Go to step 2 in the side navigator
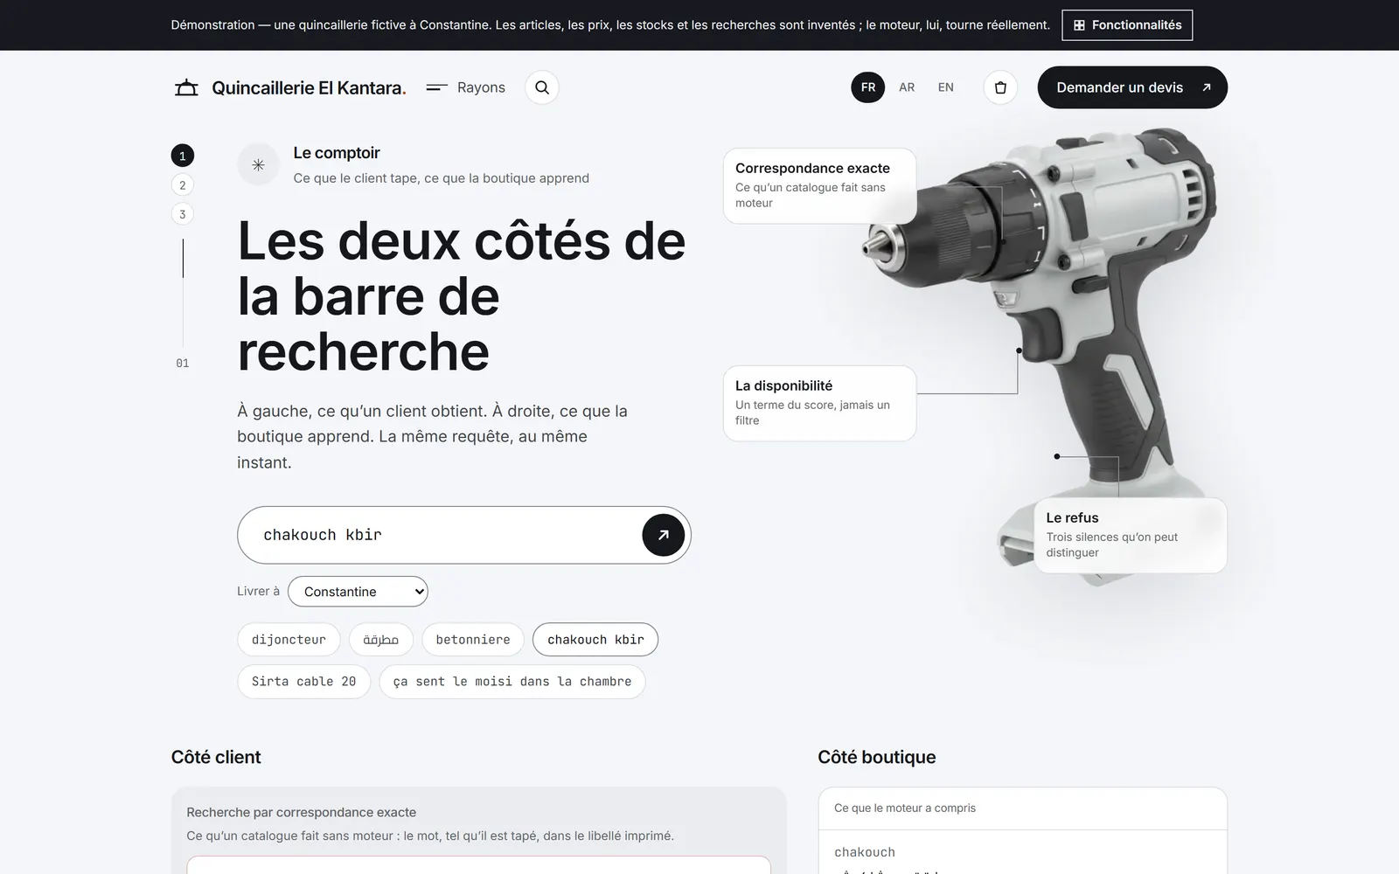The height and width of the screenshot is (874, 1399). pyautogui.click(x=182, y=184)
